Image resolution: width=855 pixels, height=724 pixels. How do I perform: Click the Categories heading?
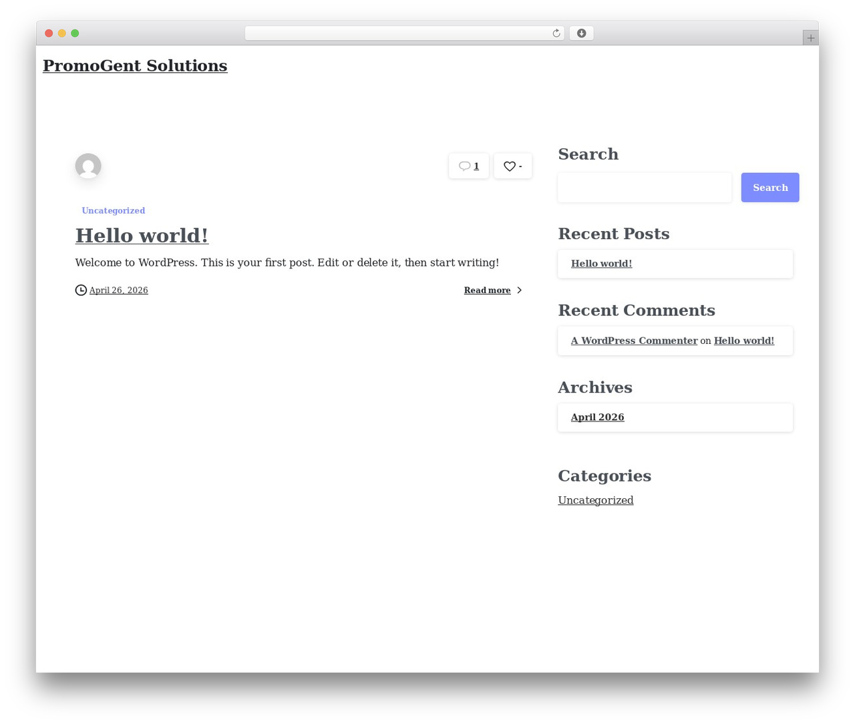pos(605,476)
